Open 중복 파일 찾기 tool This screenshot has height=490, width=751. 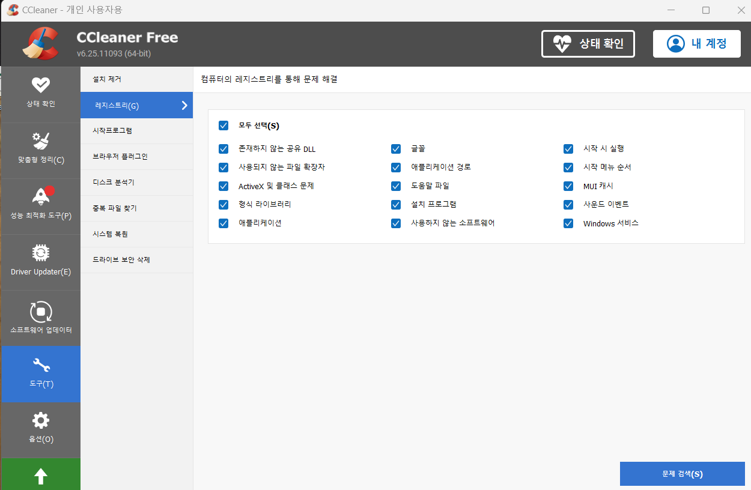tap(136, 208)
